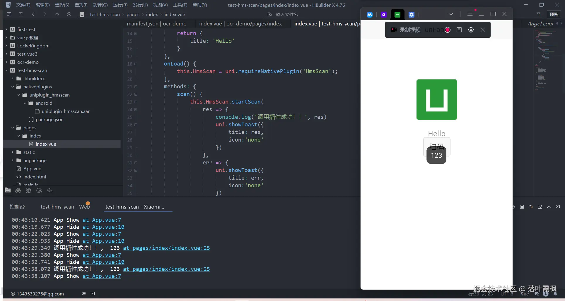The width and height of the screenshot is (565, 301).
Task: Click the notification bell icon in status bar
Action: [555, 294]
